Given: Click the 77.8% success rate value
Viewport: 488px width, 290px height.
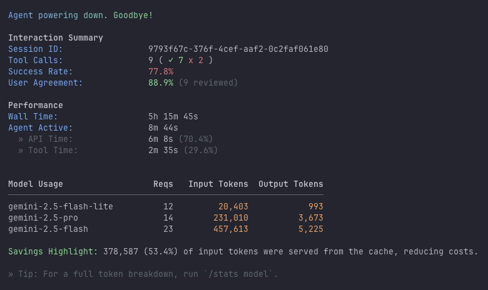Looking at the screenshot, I should [x=161, y=71].
